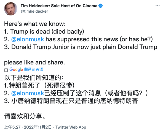Click the translated line 以下是我们所知道的
The image size is (163, 133).
(x=34, y=78)
